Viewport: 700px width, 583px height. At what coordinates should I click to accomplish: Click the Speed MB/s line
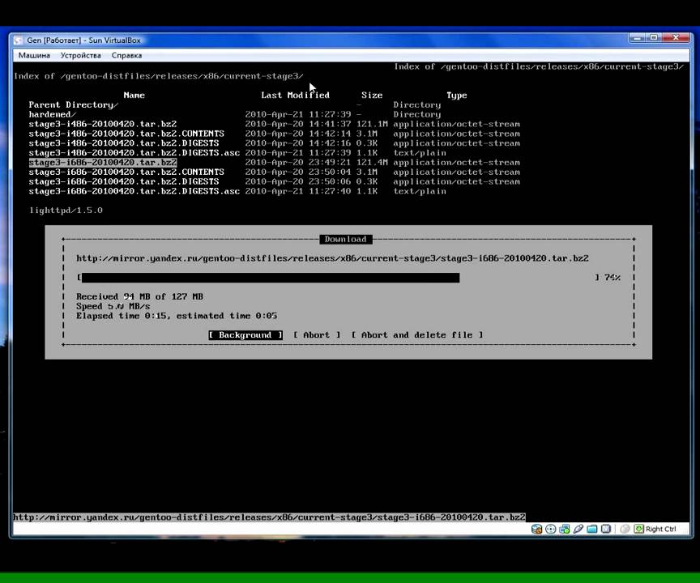coord(113,306)
